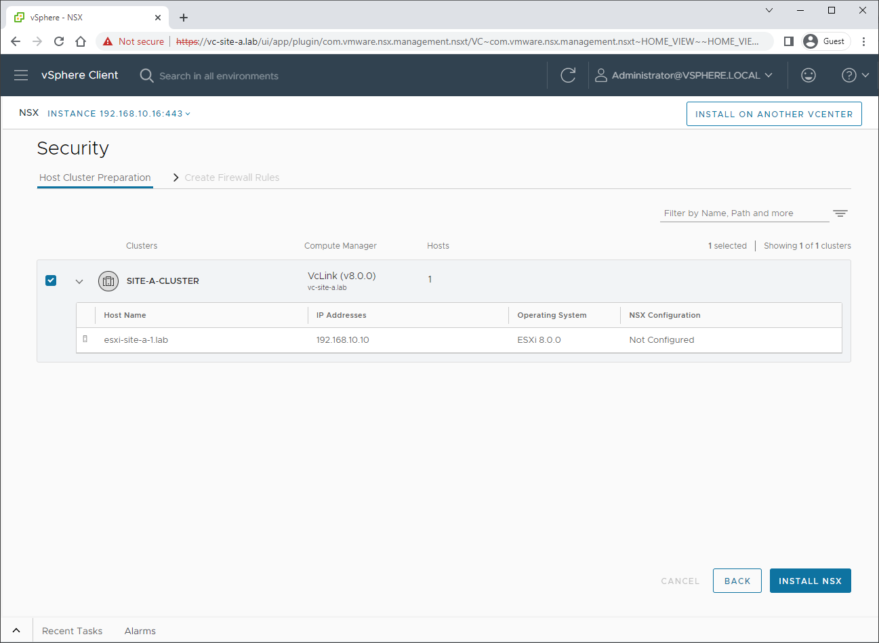
Task: Click the esxi-site-a-1.lab host name
Action: 136,340
